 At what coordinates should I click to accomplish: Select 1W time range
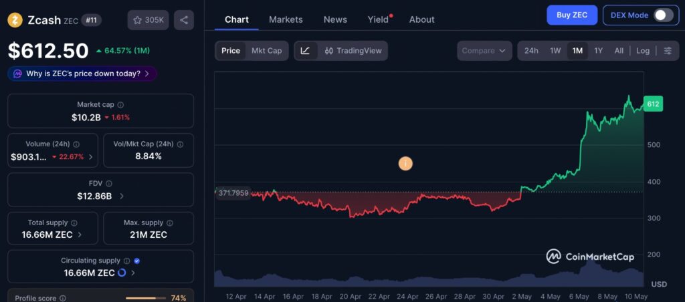(x=555, y=51)
